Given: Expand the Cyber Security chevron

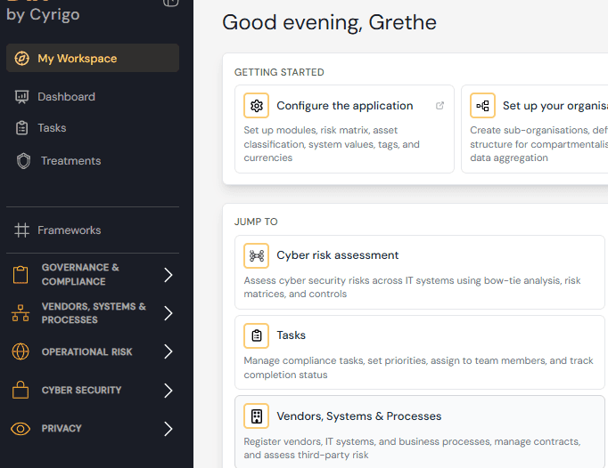Looking at the screenshot, I should tap(168, 391).
